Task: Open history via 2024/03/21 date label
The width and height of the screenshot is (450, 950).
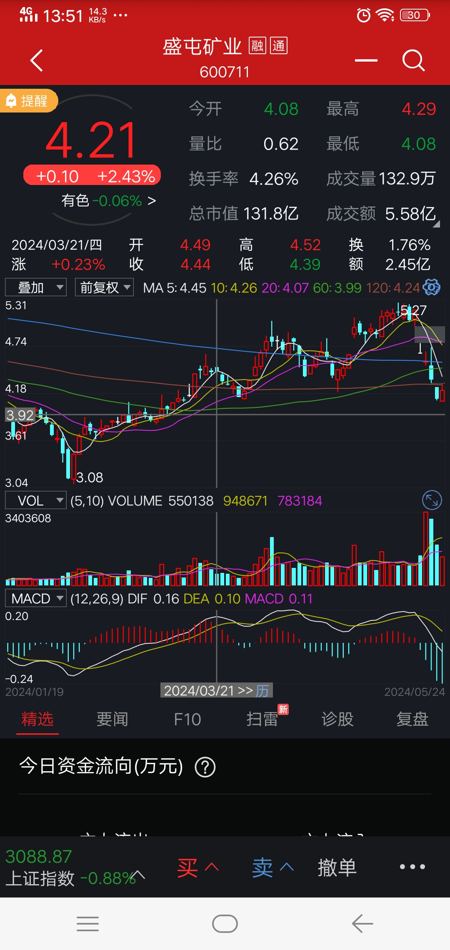Action: click(x=217, y=690)
